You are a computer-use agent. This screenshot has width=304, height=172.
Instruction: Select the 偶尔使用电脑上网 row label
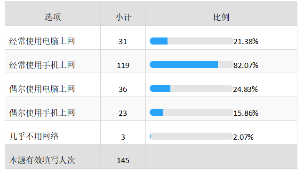pyautogui.click(x=42, y=89)
